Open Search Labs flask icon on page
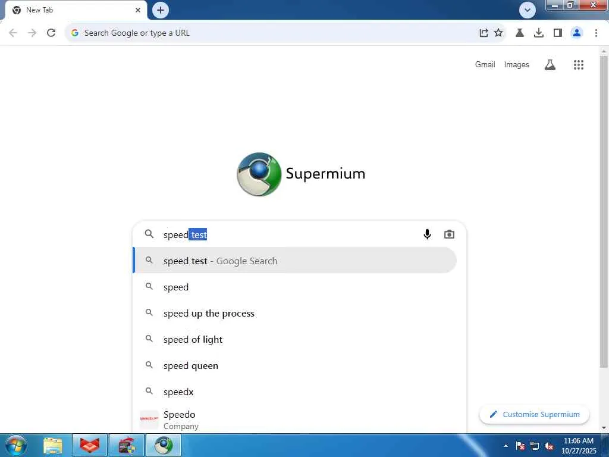Image resolution: width=609 pixels, height=457 pixels. 550,64
